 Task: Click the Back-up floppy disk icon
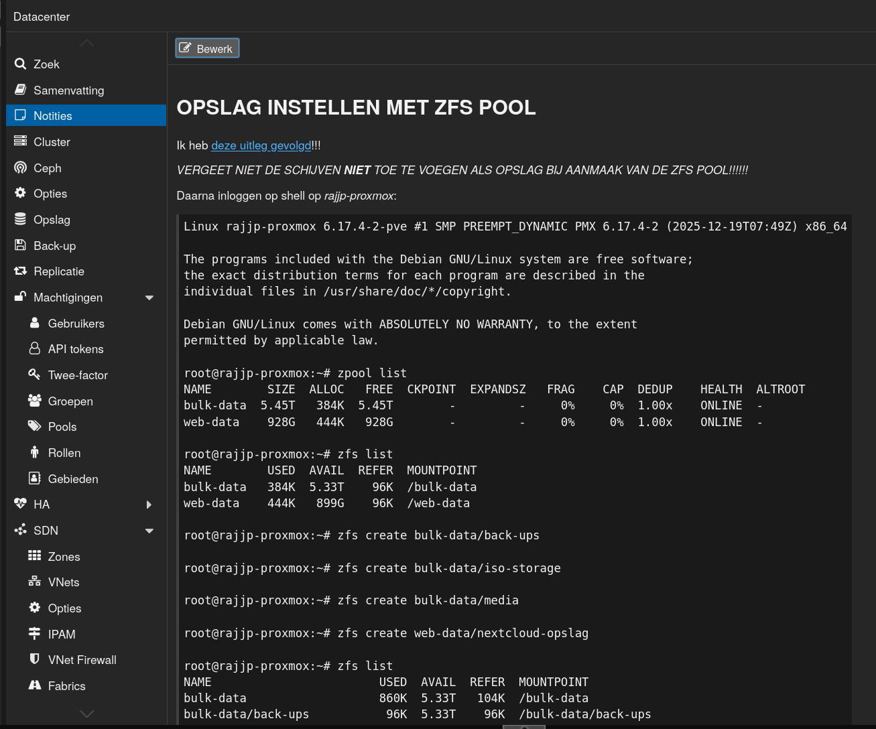20,245
